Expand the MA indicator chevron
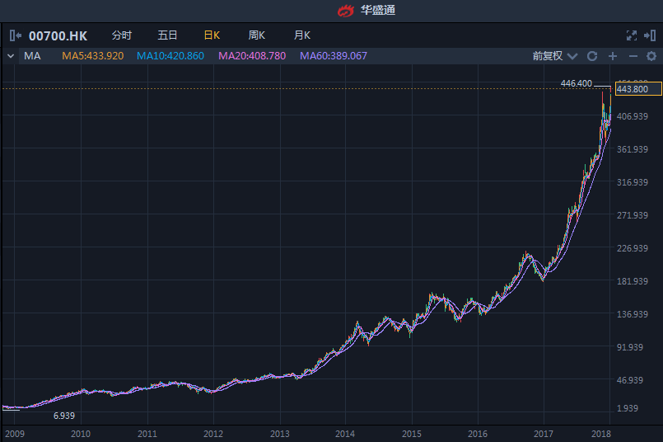 point(11,56)
